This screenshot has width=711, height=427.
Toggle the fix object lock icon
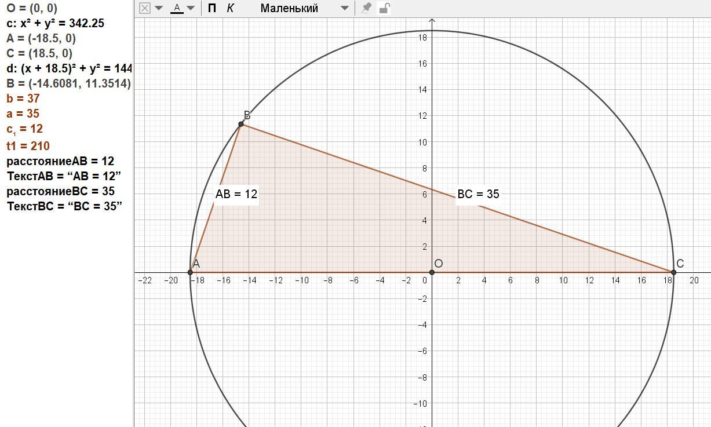384,8
